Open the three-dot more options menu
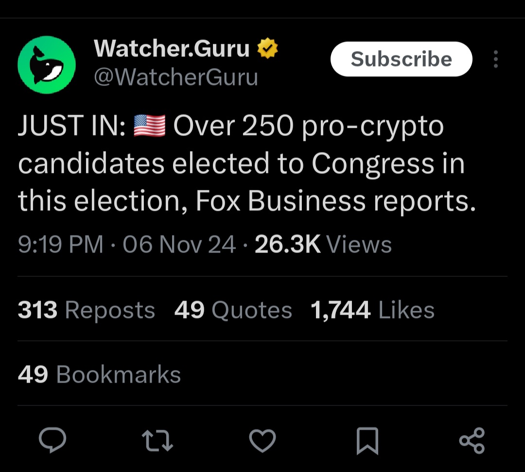This screenshot has height=472, width=525. click(495, 59)
